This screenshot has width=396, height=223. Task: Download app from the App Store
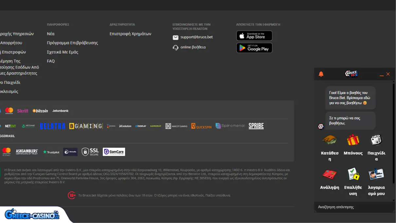(x=254, y=36)
